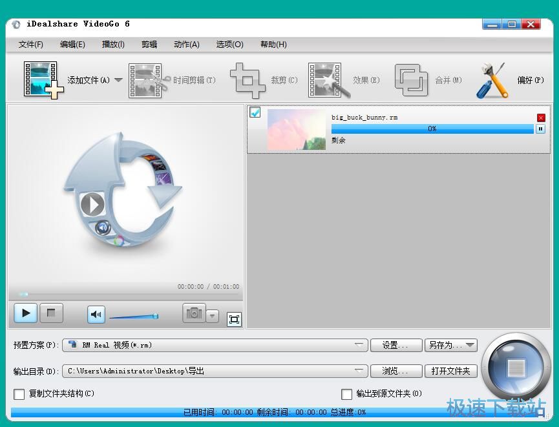
Task: Play the preview video
Action: [x=26, y=313]
